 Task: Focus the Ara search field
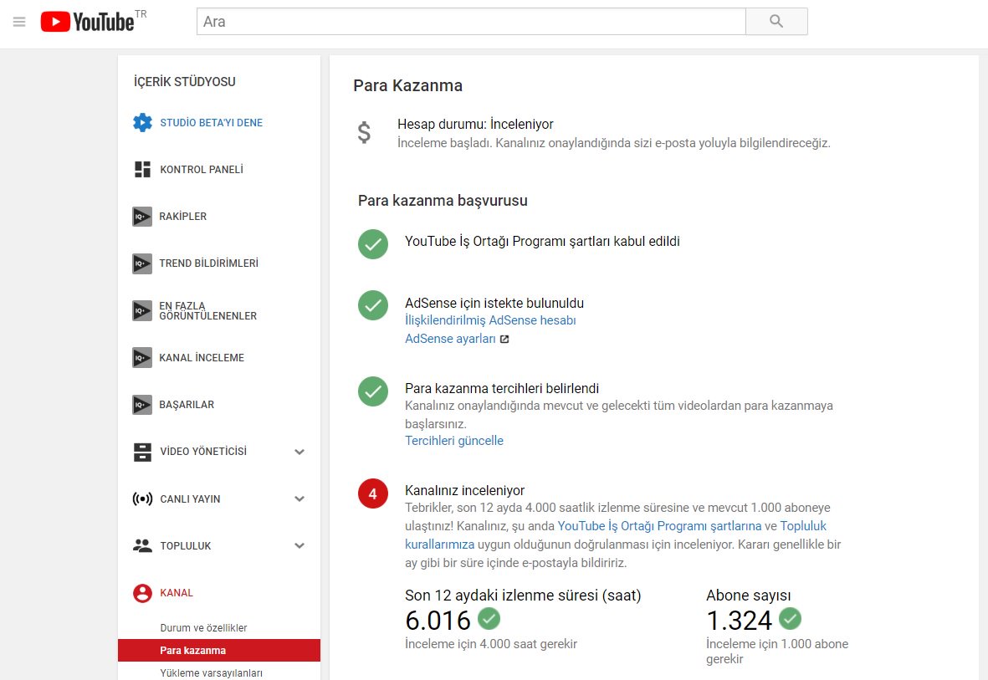(x=471, y=22)
